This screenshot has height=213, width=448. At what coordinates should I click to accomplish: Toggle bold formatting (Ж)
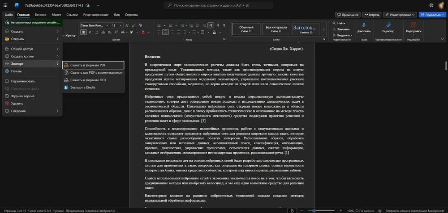click(83, 32)
